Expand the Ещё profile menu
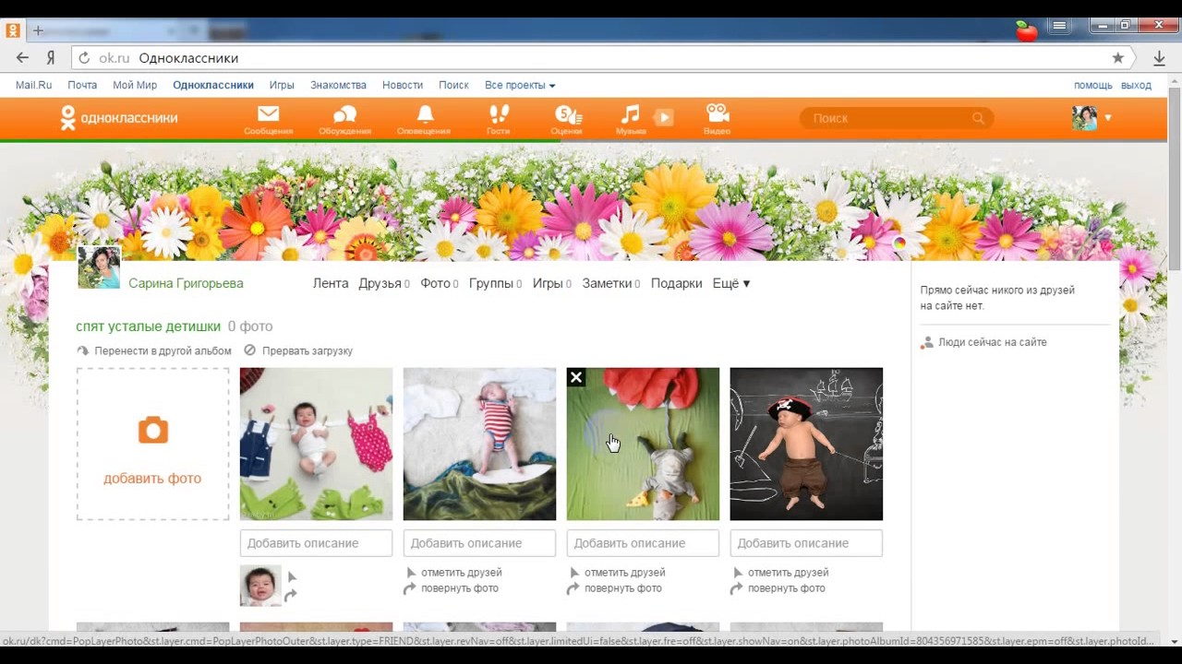The height and width of the screenshot is (664, 1182). pos(731,283)
